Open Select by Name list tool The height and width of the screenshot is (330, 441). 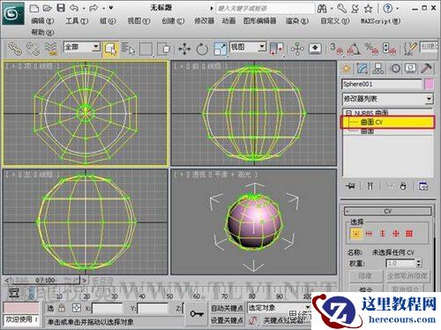tap(128, 49)
